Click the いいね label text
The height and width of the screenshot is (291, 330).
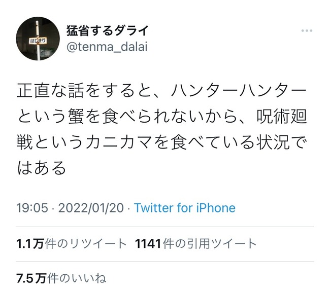[x=89, y=278]
